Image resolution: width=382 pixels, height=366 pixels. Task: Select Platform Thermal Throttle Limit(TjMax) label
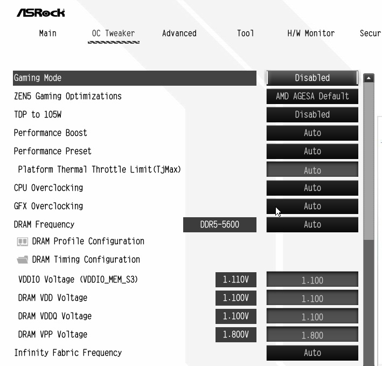point(100,170)
